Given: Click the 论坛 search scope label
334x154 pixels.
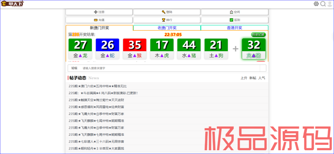Looking at the screenshot, I should (74, 68).
